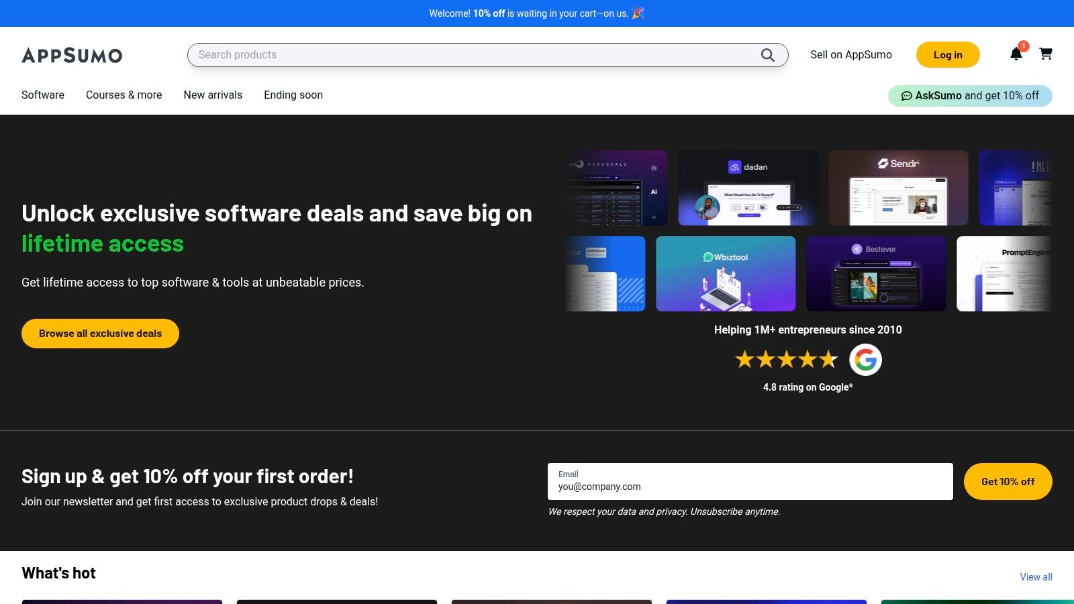Open the shopping cart
The height and width of the screenshot is (604, 1074).
(x=1046, y=54)
